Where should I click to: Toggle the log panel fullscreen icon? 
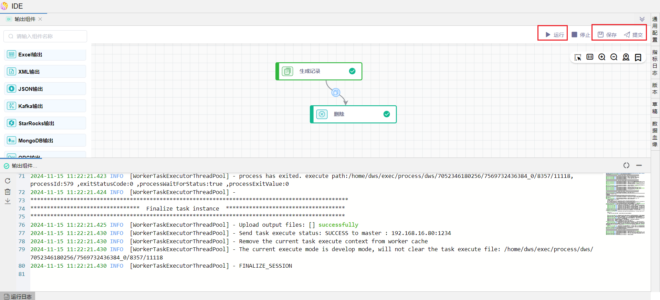626,165
